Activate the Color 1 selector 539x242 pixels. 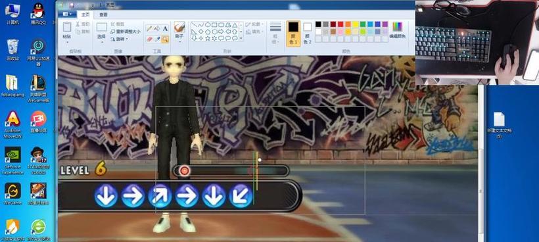pos(293,33)
